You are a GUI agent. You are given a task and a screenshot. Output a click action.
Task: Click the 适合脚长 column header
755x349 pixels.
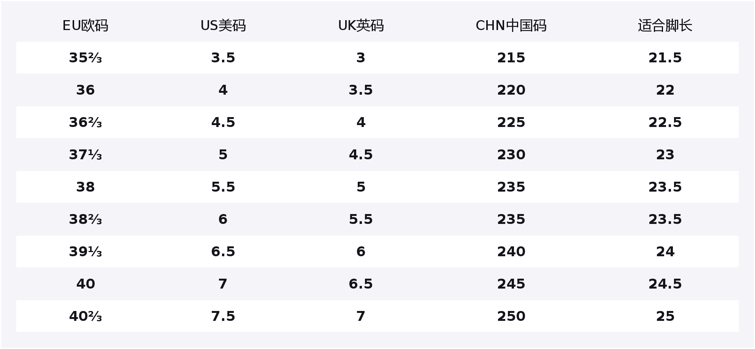[x=665, y=25]
